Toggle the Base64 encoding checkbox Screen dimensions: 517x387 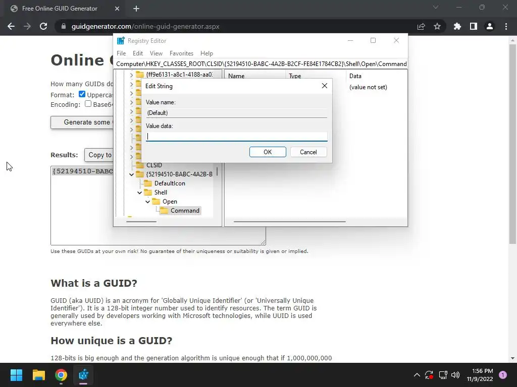pyautogui.click(x=88, y=104)
